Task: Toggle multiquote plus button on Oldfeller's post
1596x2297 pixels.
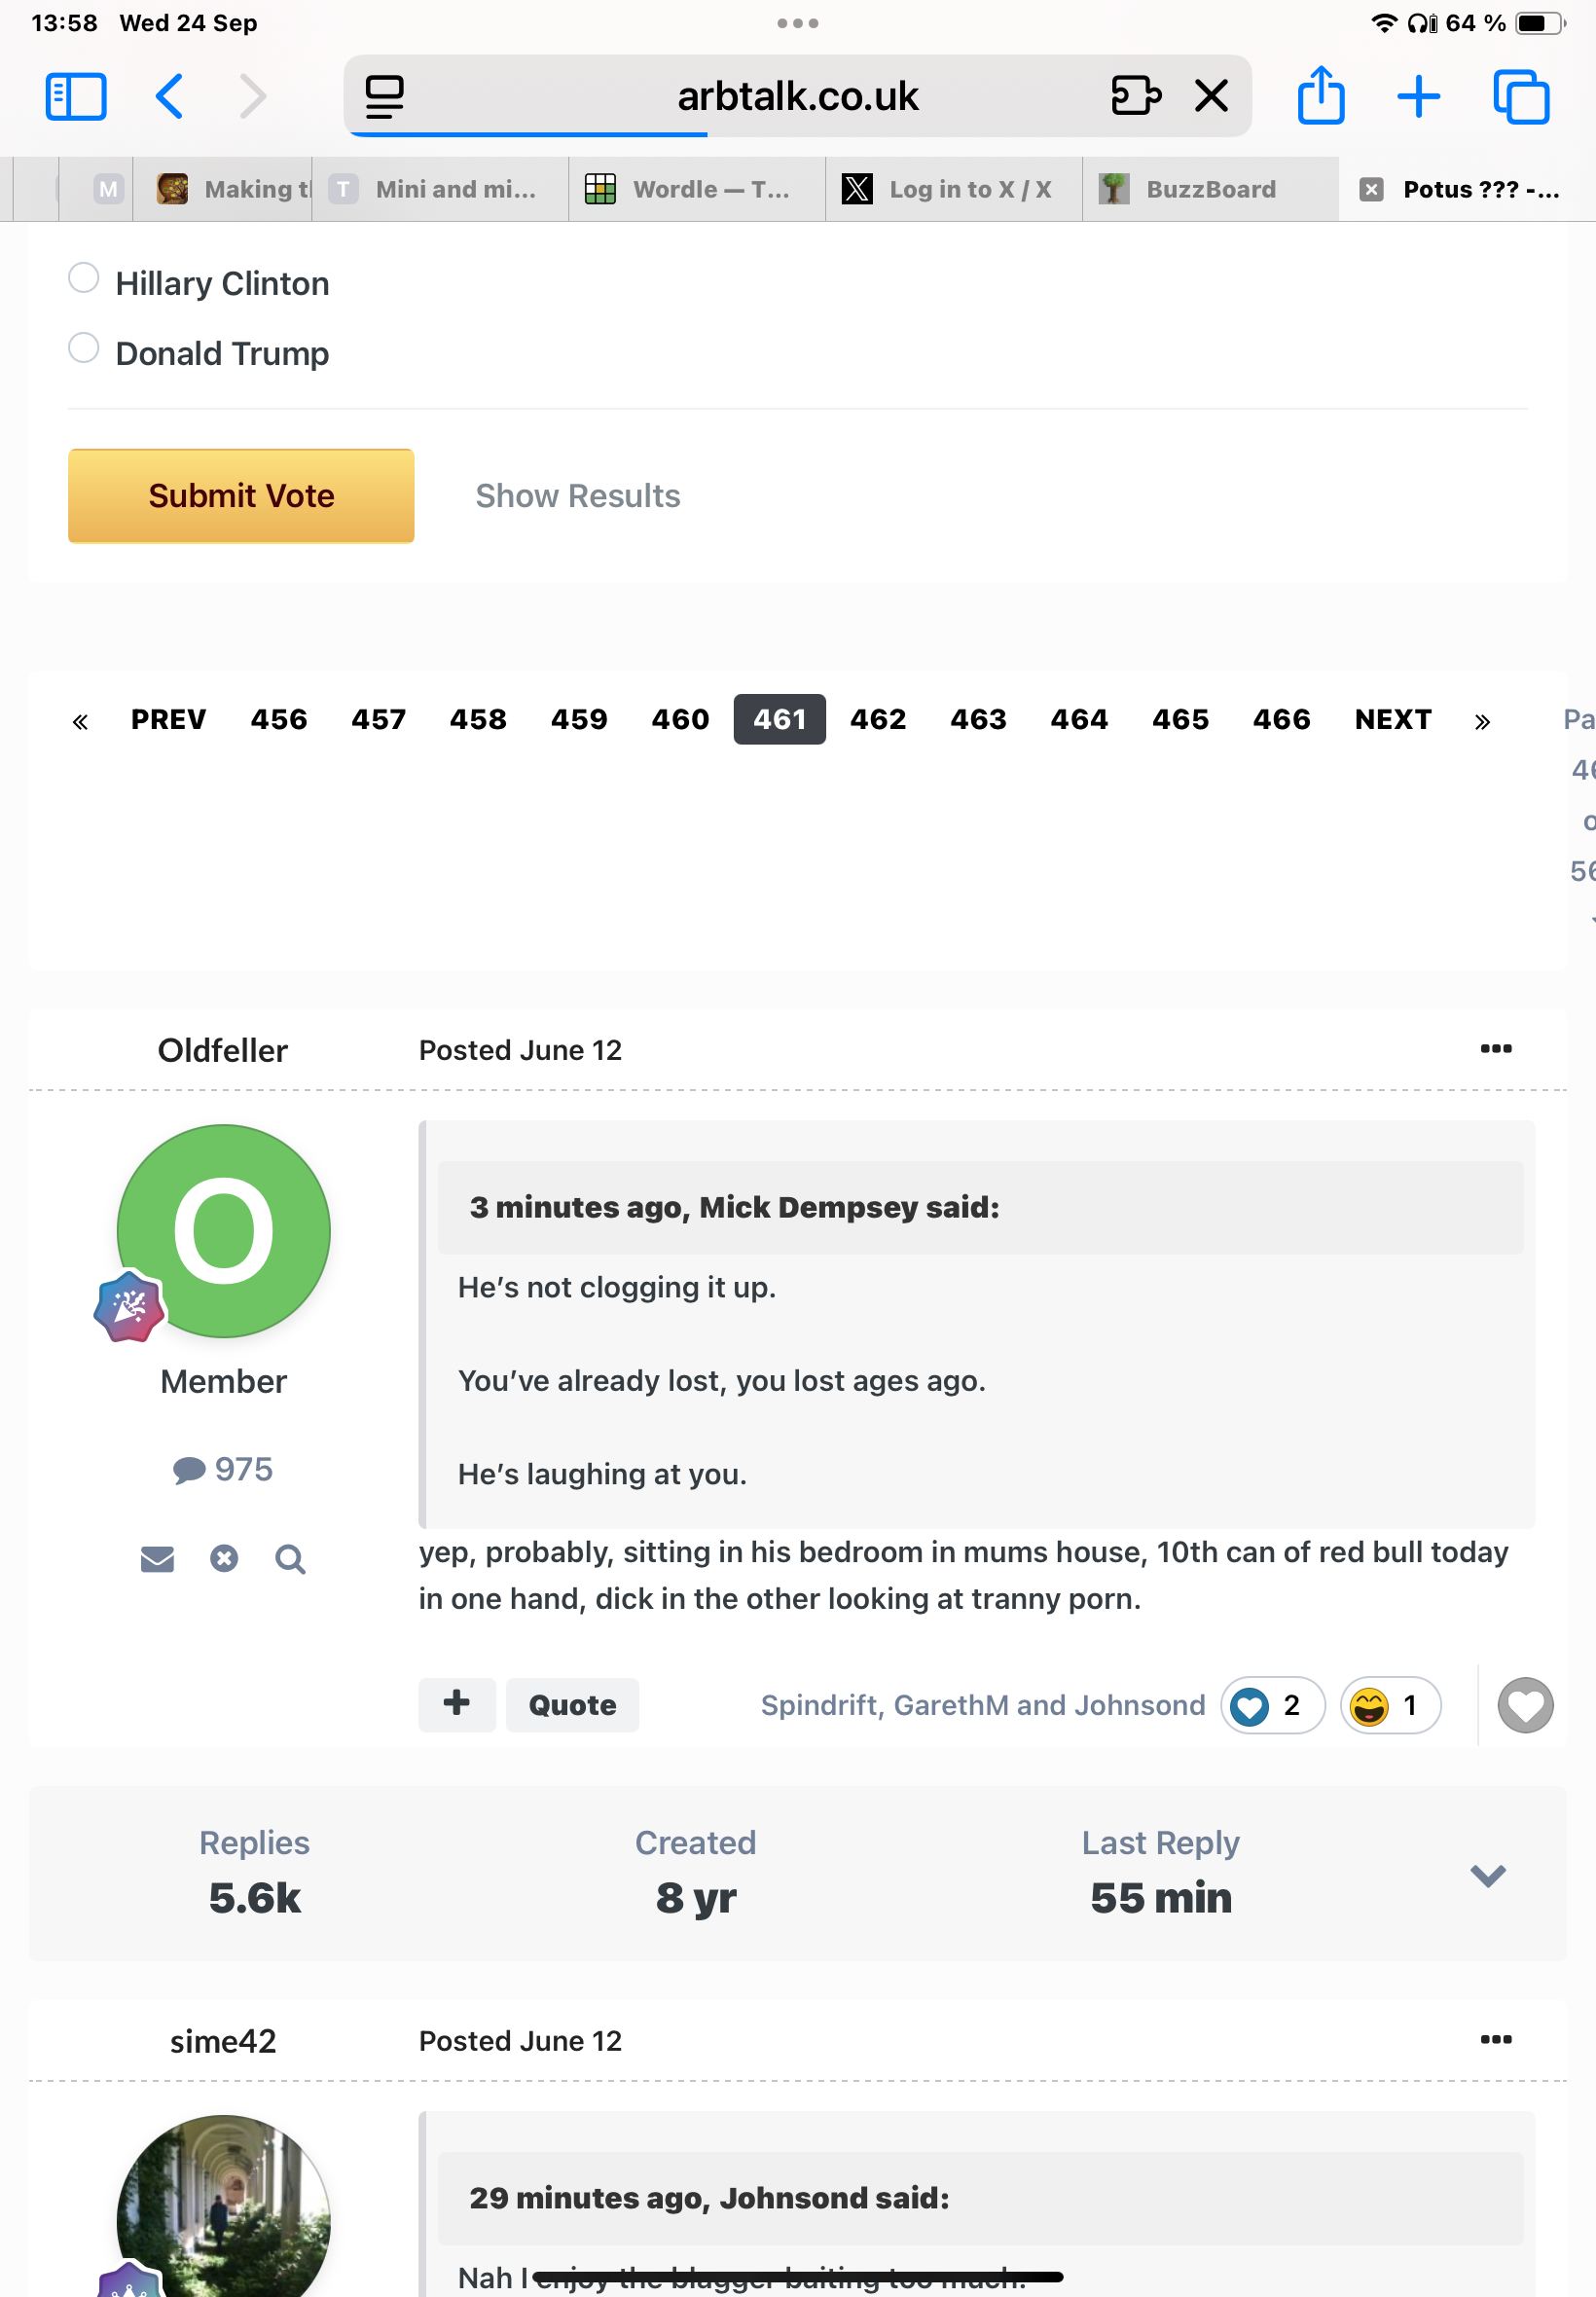Action: click(457, 1703)
